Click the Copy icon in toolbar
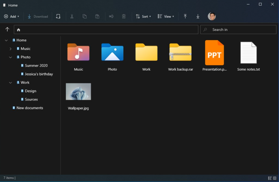Image resolution: width=279 pixels, height=182 pixels. [85, 16]
